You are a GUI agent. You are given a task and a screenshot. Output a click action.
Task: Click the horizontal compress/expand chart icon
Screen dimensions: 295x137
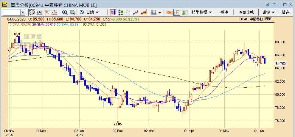[x=54, y=12]
